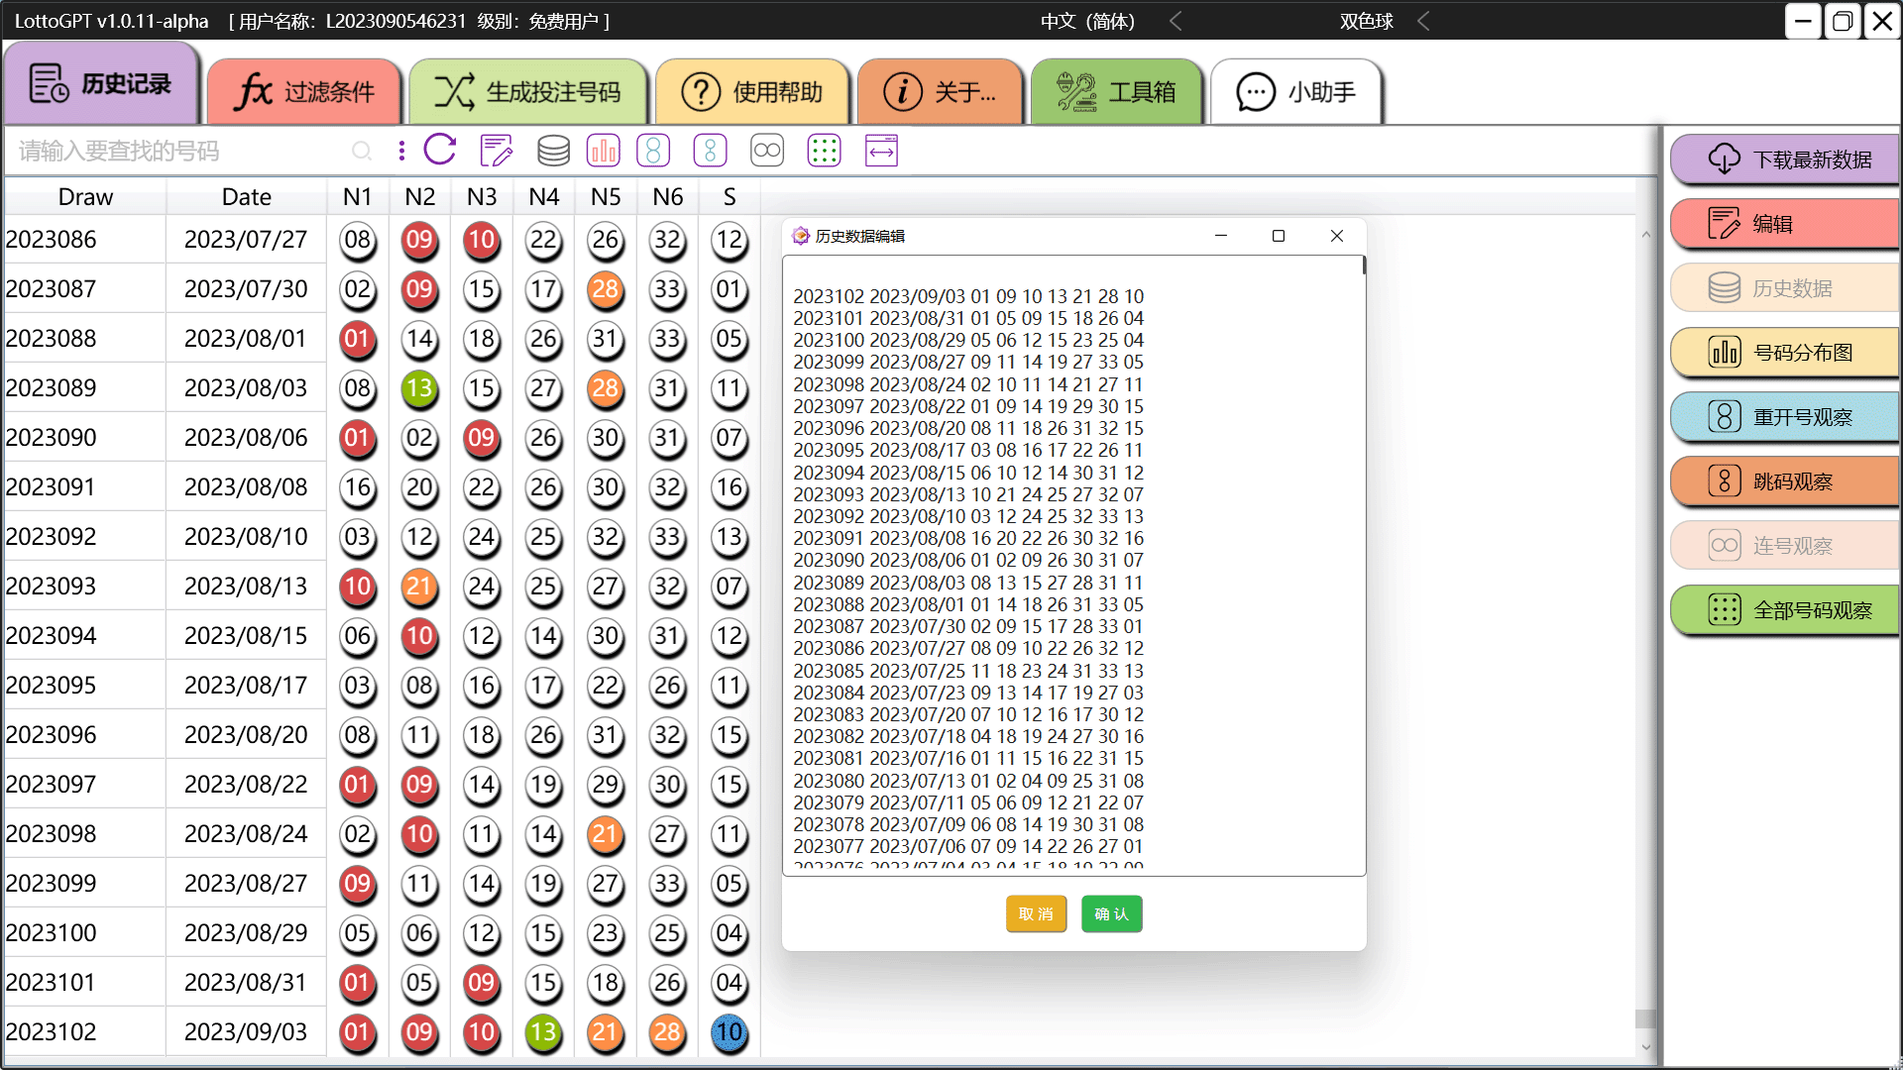Minimize the 历史数据编辑 dialog
Image resolution: width=1903 pixels, height=1070 pixels.
pyautogui.click(x=1221, y=236)
